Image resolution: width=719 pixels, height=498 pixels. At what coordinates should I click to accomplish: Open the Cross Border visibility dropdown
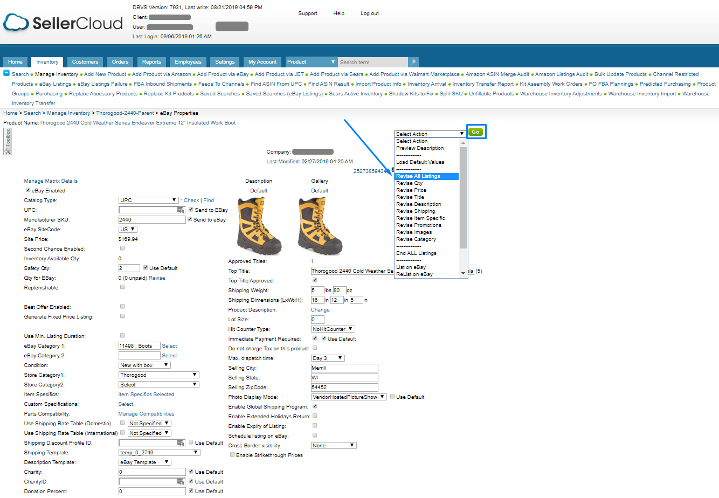[334, 445]
